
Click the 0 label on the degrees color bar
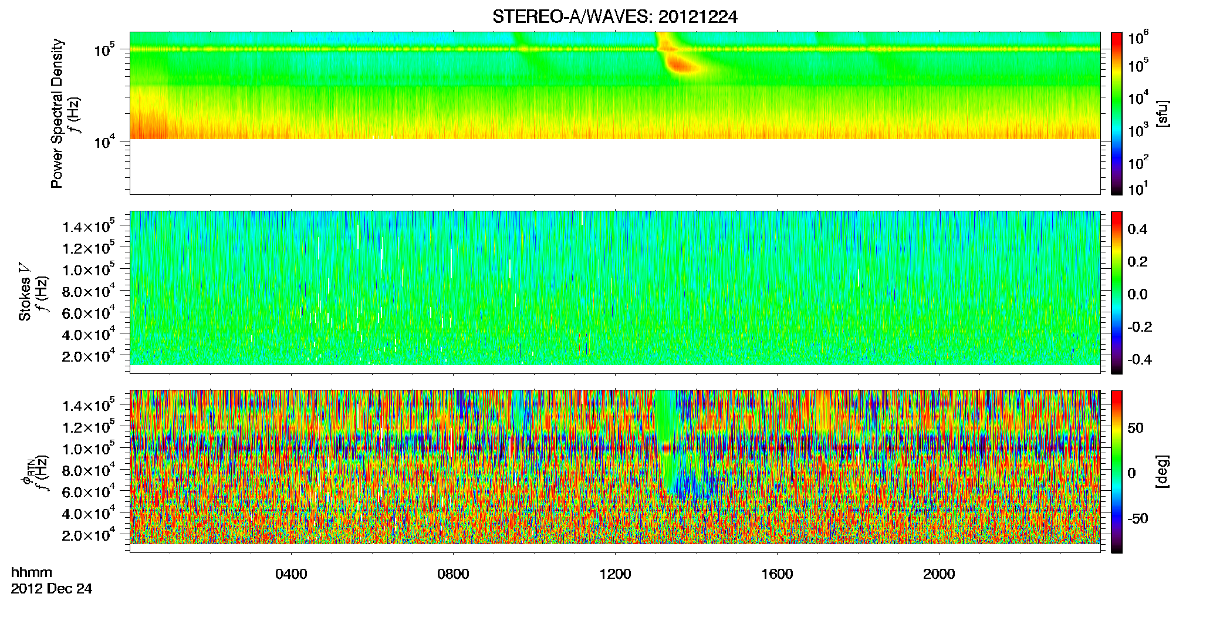1132,473
